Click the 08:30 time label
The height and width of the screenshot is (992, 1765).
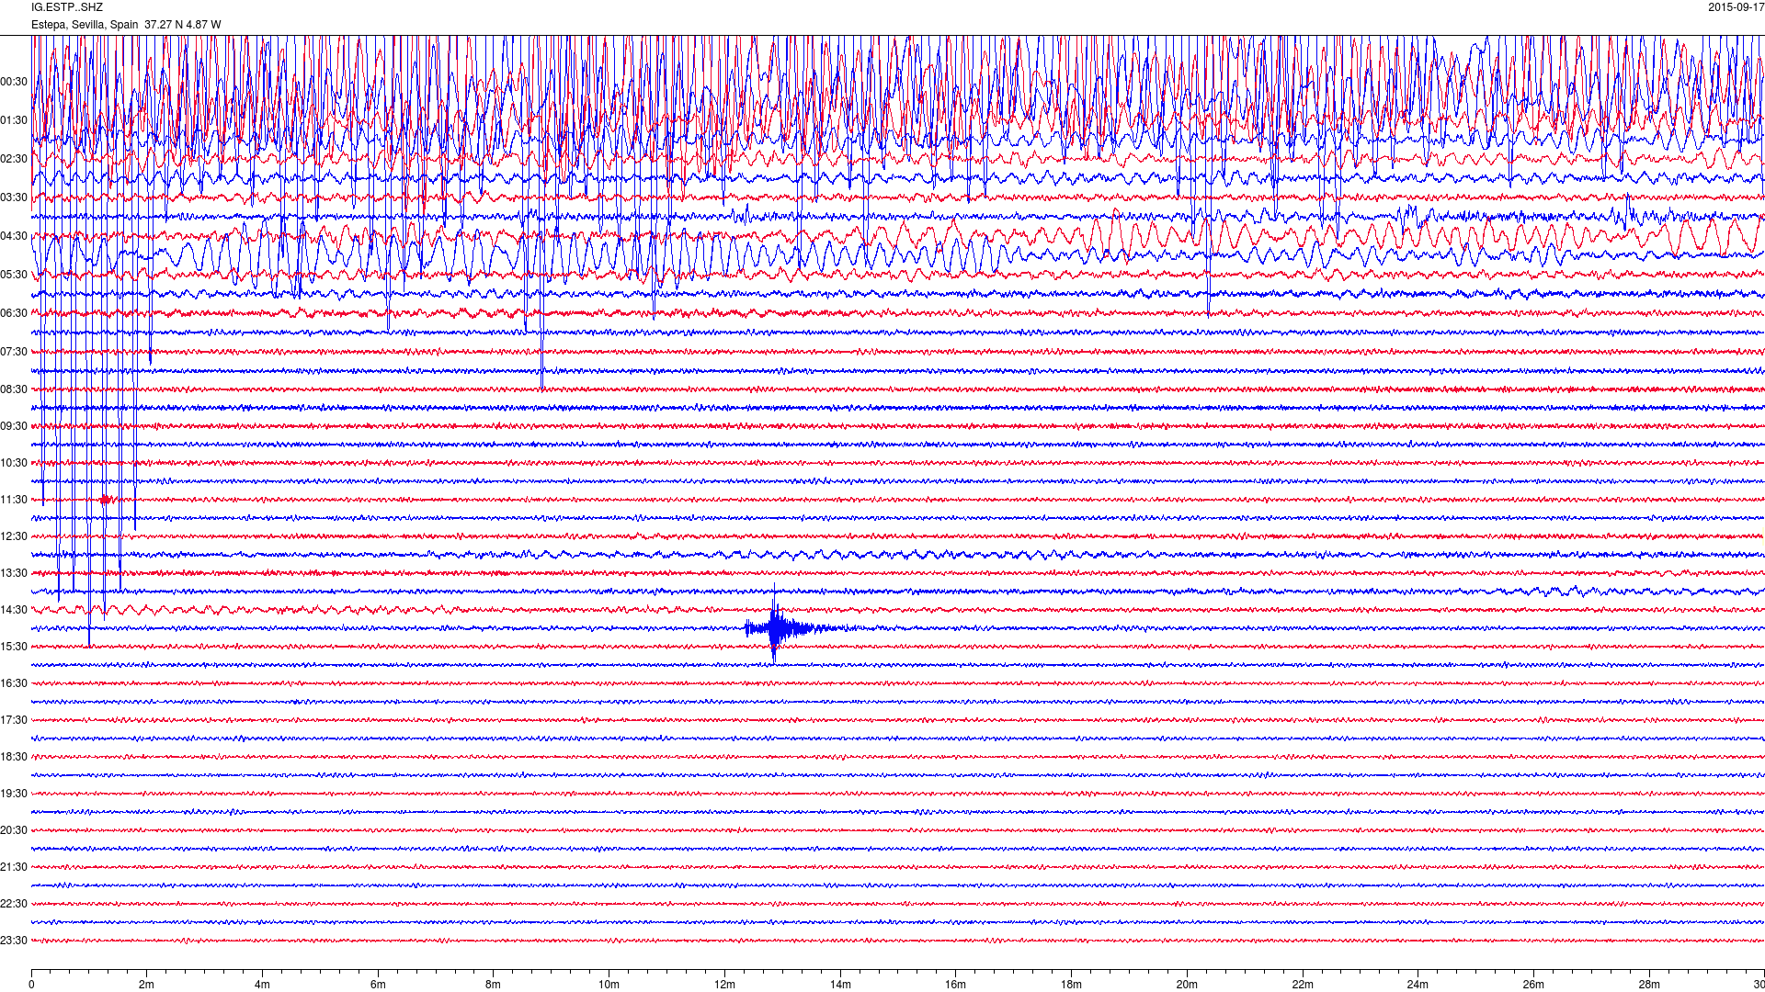14,389
